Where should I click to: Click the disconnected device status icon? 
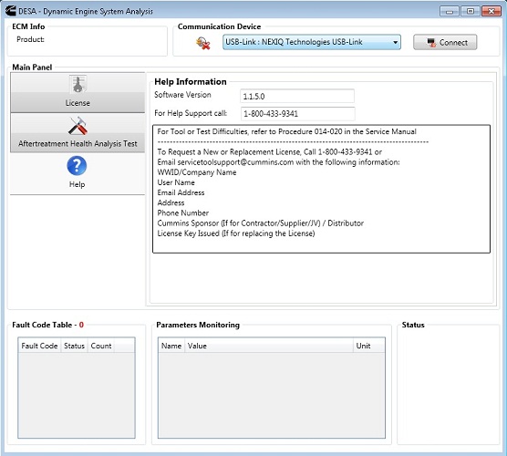click(203, 43)
